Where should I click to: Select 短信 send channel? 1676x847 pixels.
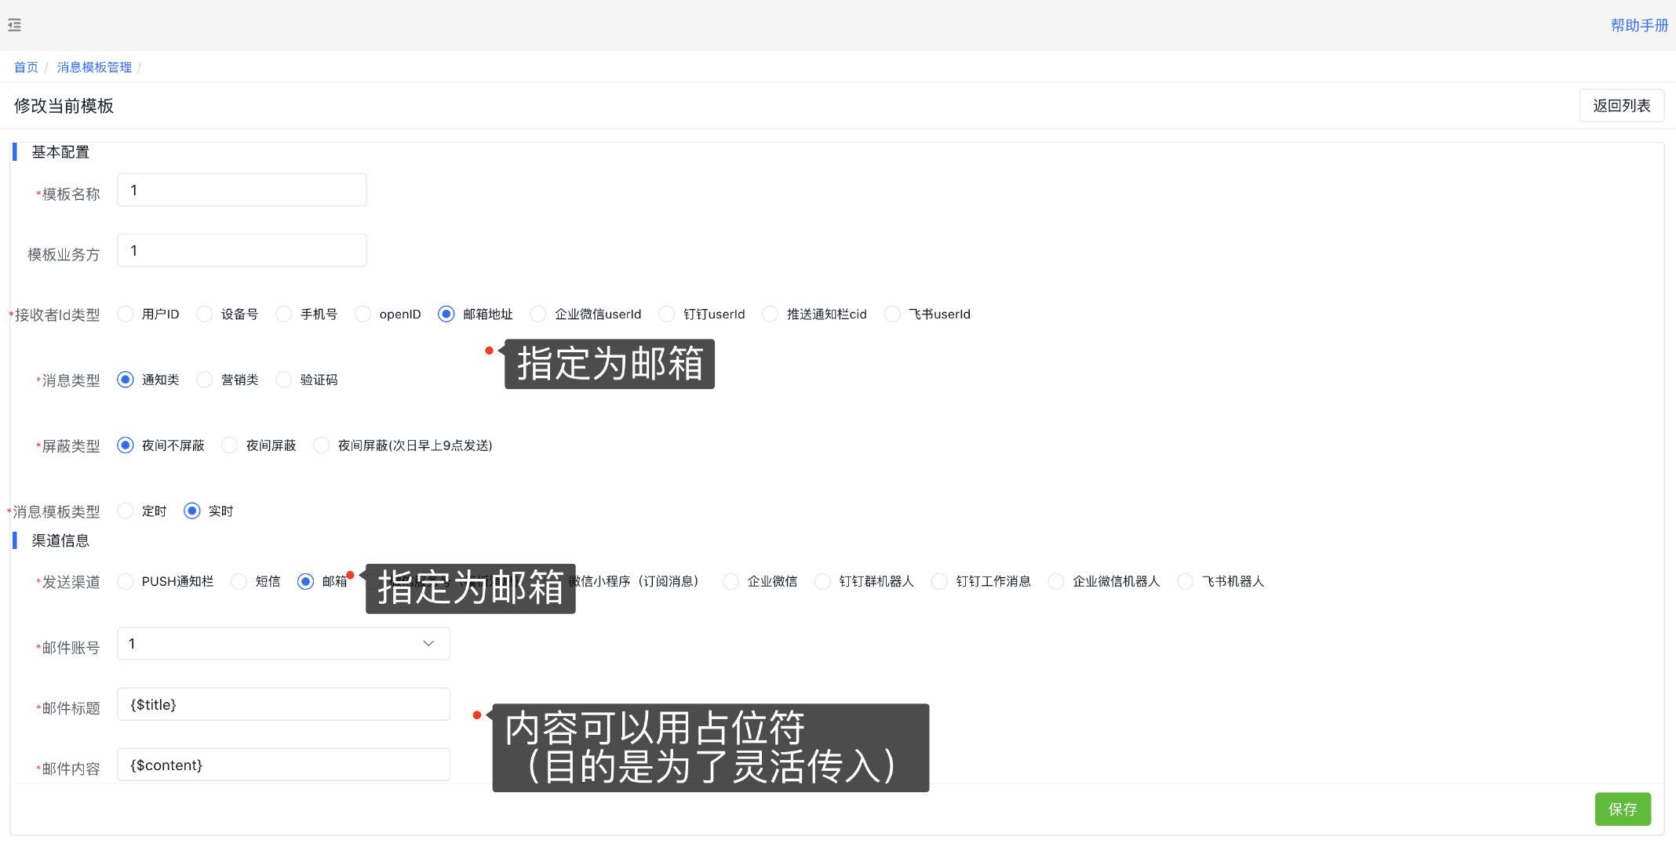(x=239, y=581)
